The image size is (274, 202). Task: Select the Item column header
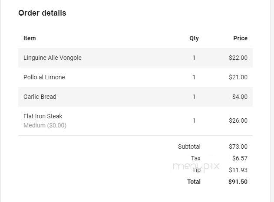pos(30,38)
